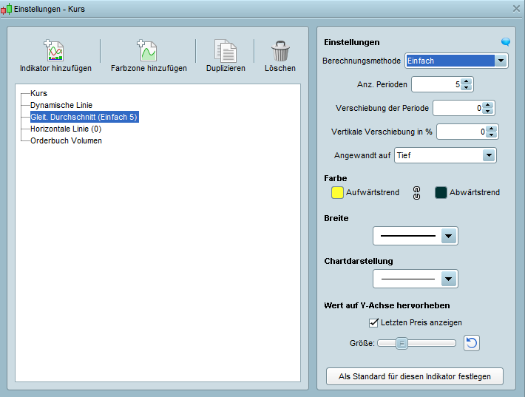Click the Farbzone hinzufügen label
This screenshot has width=525, height=397.
(149, 68)
